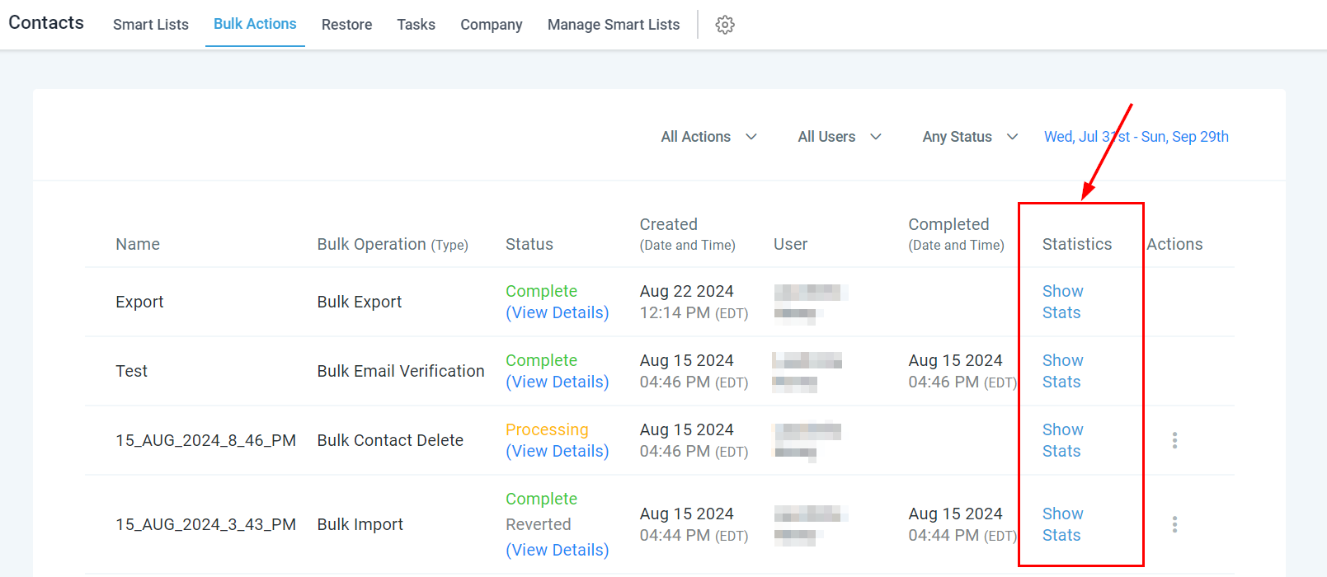Open the Tasks tab
The width and height of the screenshot is (1327, 577).
click(416, 25)
